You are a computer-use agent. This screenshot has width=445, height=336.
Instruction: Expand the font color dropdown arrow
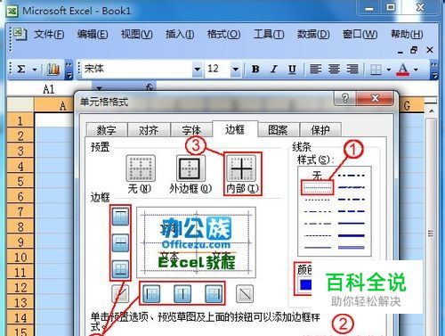coord(416,70)
